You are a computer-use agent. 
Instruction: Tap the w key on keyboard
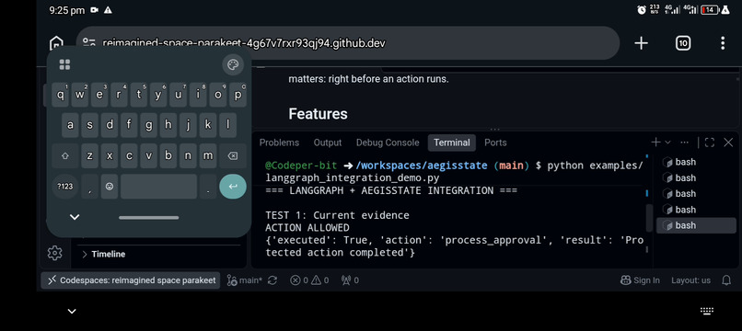coord(80,95)
